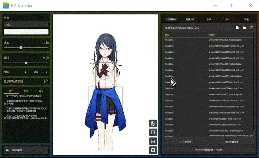Viewport: 259px width, 158px height.
Task: Click the 创建配置文件 button
Action: click(232, 142)
